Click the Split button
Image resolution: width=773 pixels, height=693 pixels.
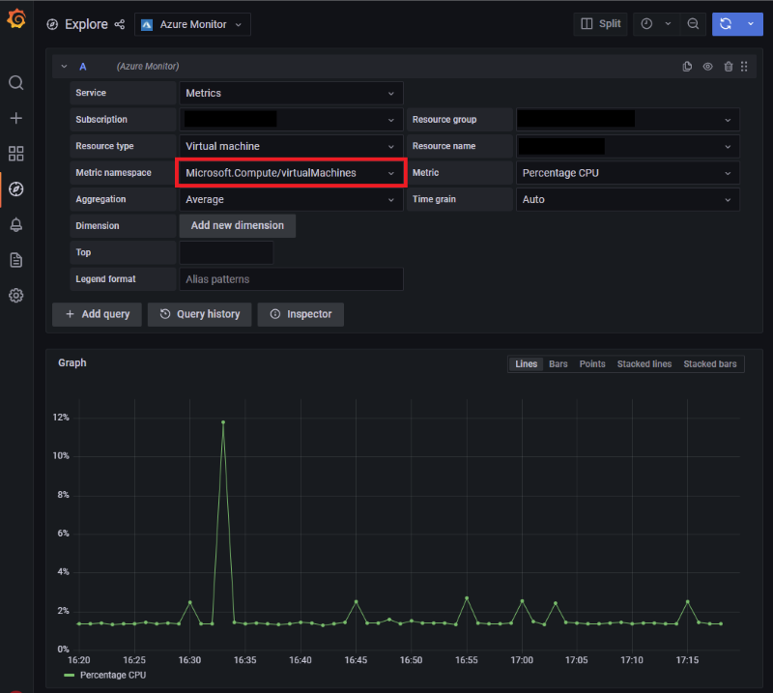pyautogui.click(x=600, y=23)
